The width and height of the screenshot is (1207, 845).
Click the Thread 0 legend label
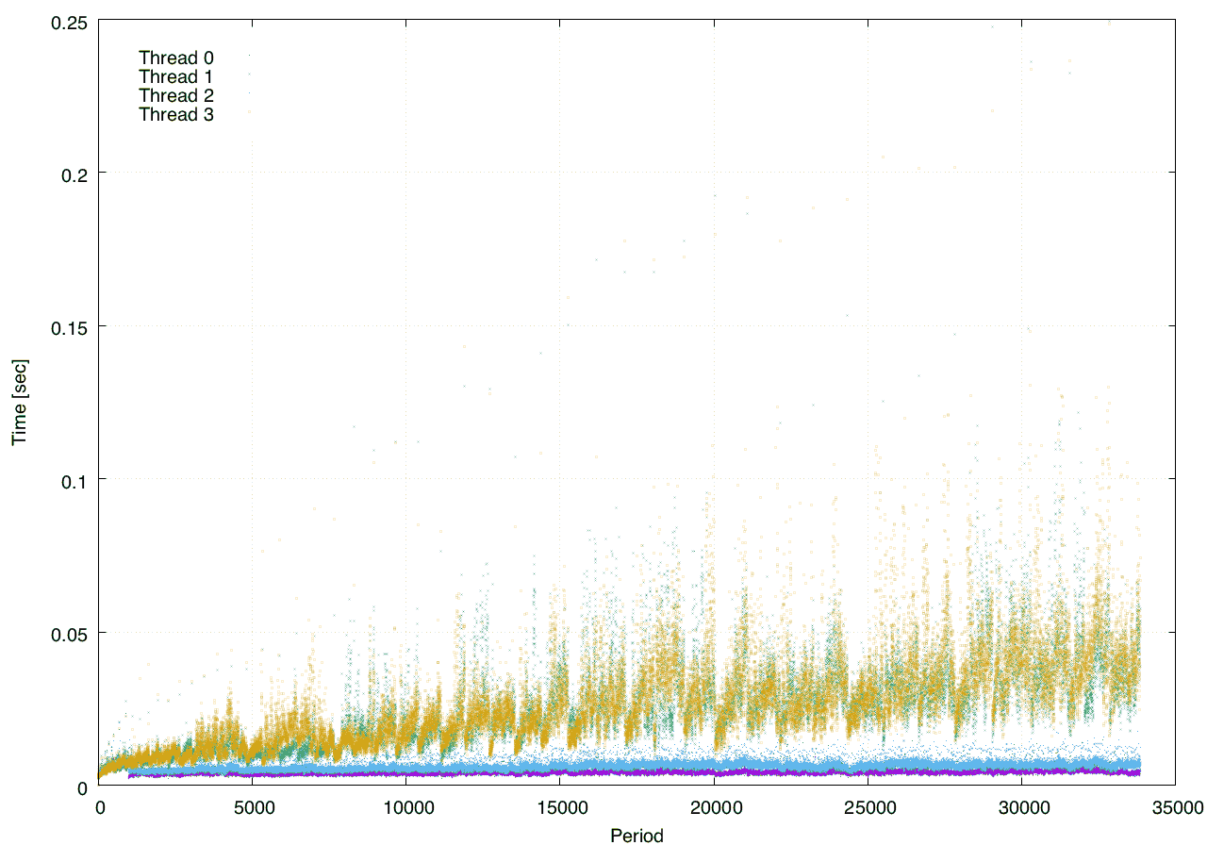(x=176, y=58)
